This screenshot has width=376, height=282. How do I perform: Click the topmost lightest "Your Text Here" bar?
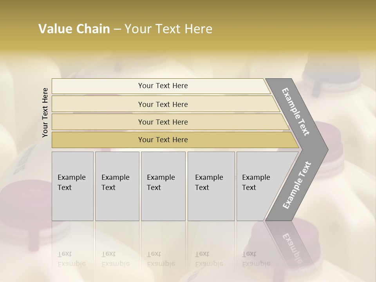point(163,86)
